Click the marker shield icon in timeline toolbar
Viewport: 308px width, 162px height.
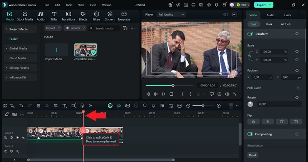145,106
